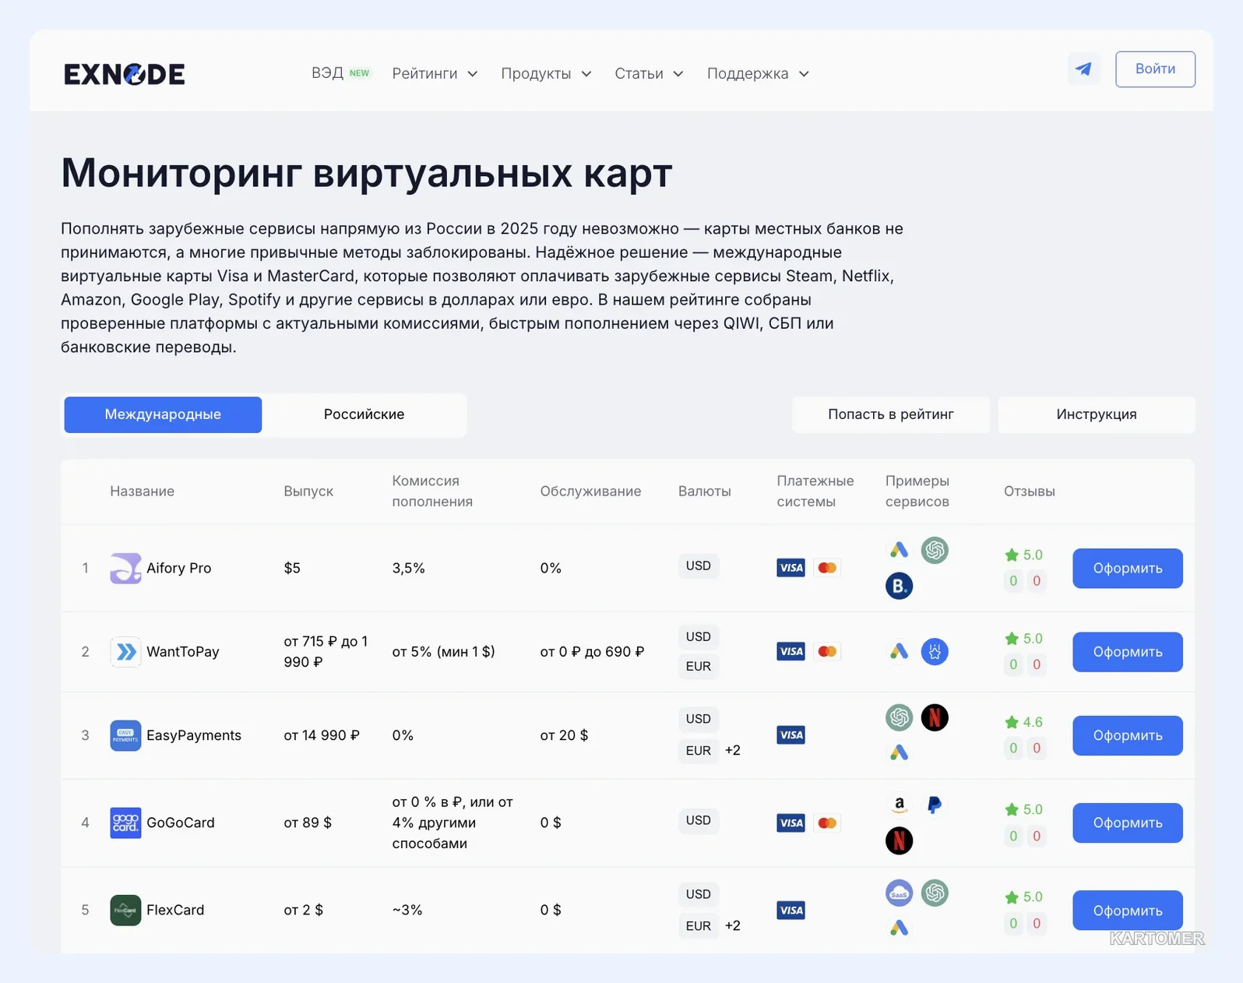The width and height of the screenshot is (1243, 983).
Task: Open the GoGoCard logo
Action: [x=125, y=823]
